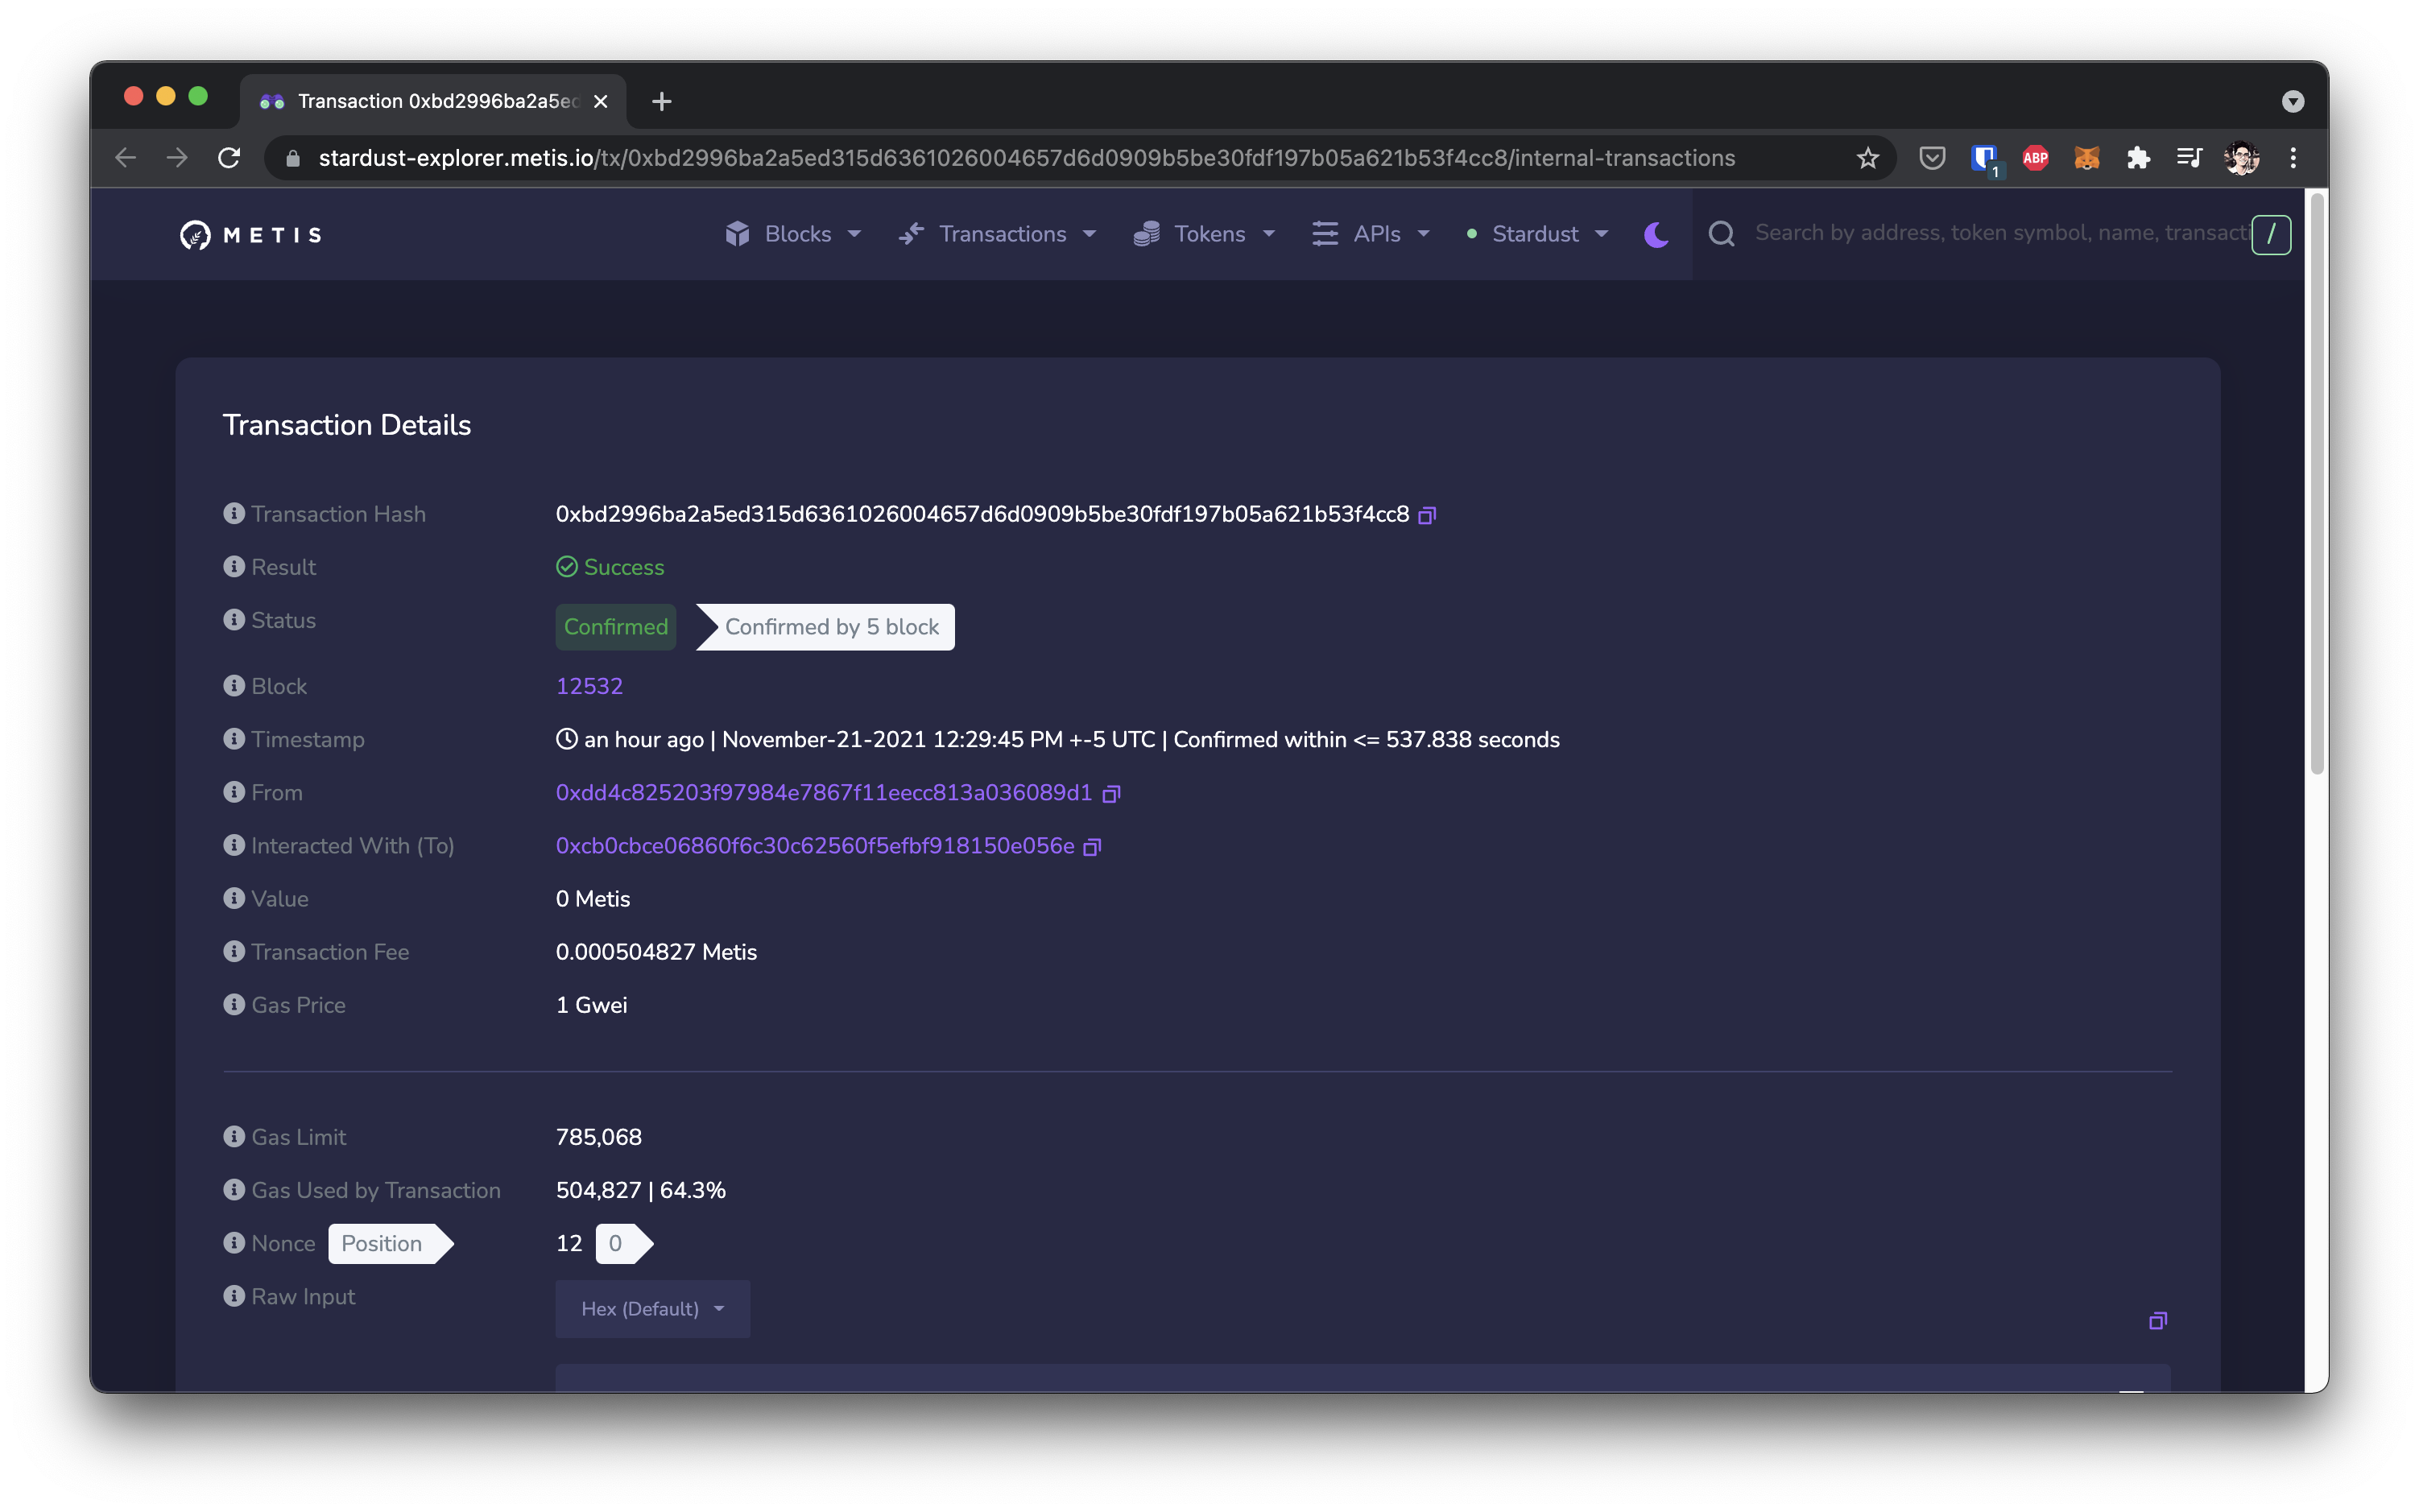Bookmark page with the star icon

[1867, 158]
